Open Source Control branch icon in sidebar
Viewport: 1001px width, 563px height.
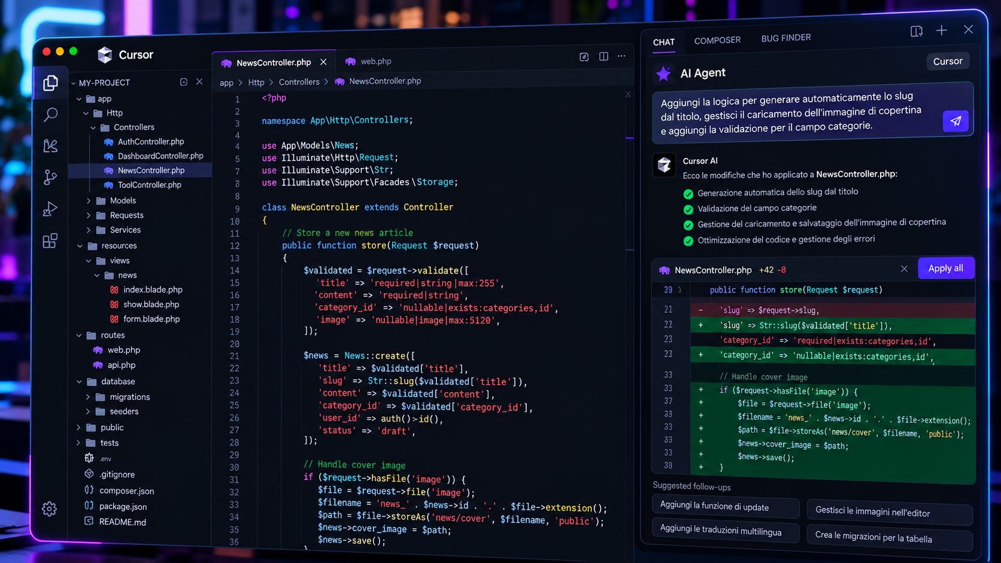click(x=51, y=177)
